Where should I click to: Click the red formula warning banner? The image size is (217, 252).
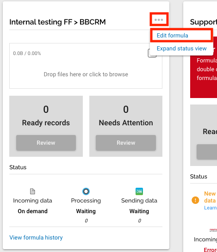204,68
